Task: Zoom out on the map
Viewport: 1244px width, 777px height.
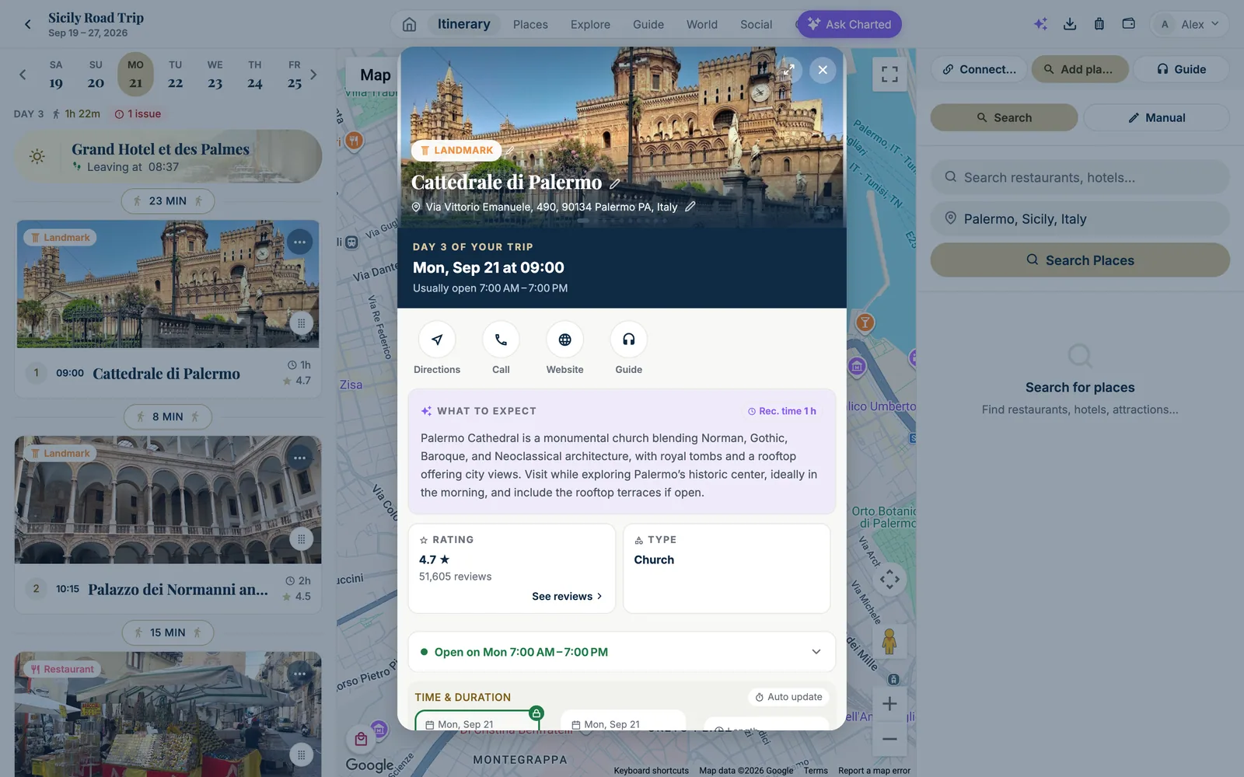Action: pyautogui.click(x=889, y=739)
